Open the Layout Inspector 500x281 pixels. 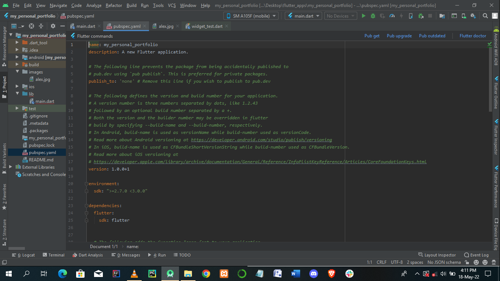click(437, 255)
